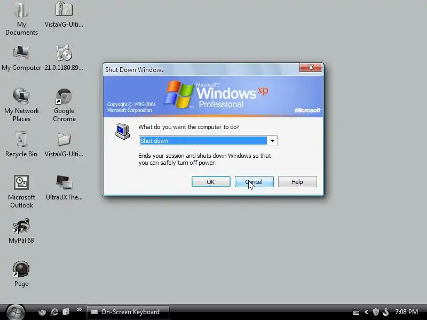Click 'What do you want the computer to do?' text
Image resolution: width=427 pixels, height=320 pixels.
click(189, 127)
